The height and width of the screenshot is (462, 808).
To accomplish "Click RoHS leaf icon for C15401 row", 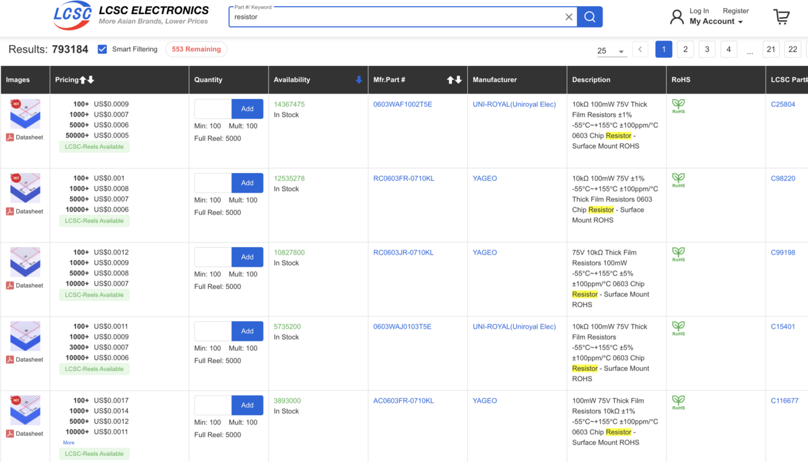I will coord(678,329).
